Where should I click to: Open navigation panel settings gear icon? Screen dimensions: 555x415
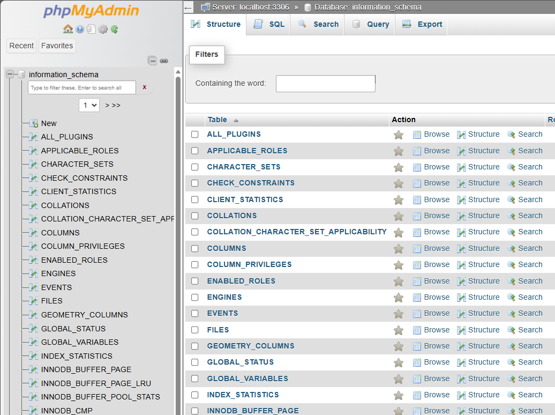tap(103, 29)
